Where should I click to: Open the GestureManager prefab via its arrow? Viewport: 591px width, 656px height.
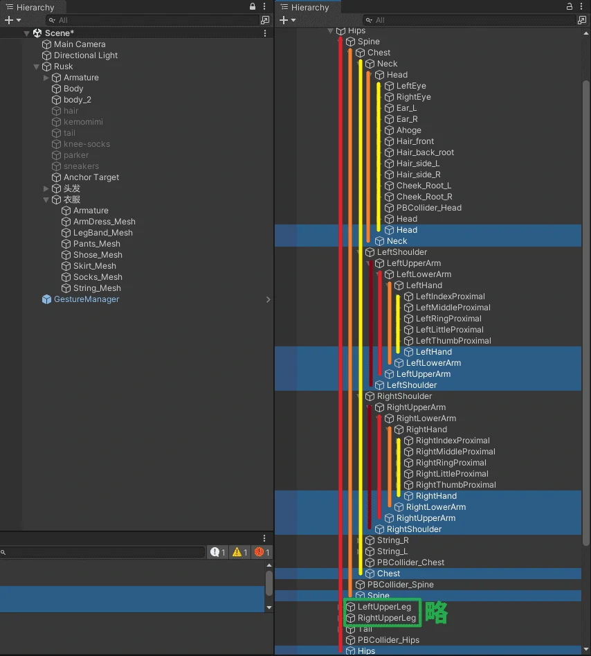(268, 299)
